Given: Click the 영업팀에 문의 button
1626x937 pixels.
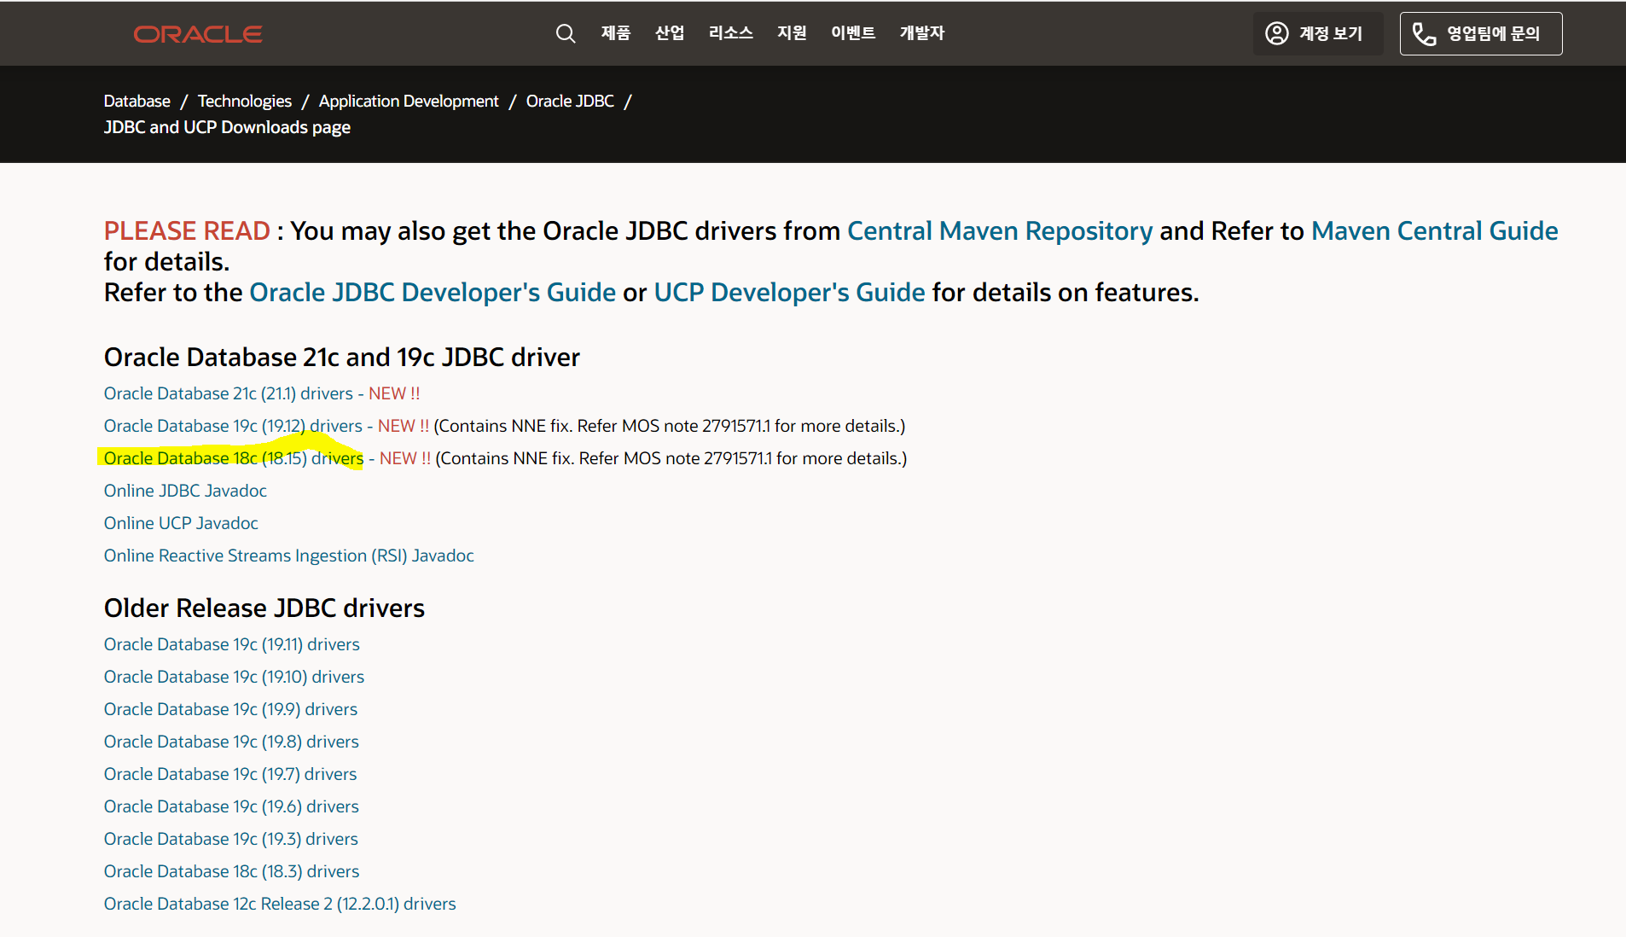Looking at the screenshot, I should click(1481, 33).
